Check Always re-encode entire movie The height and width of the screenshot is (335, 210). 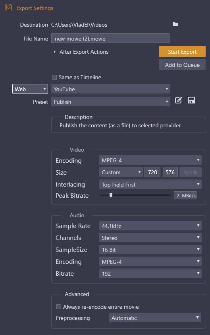pos(59,307)
